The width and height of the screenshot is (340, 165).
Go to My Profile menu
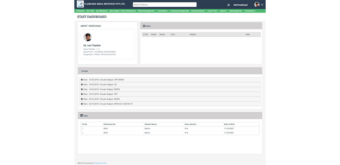[90, 11]
